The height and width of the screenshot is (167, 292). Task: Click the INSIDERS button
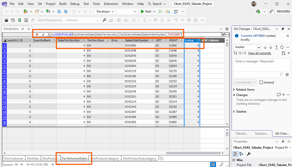[x=283, y=12]
